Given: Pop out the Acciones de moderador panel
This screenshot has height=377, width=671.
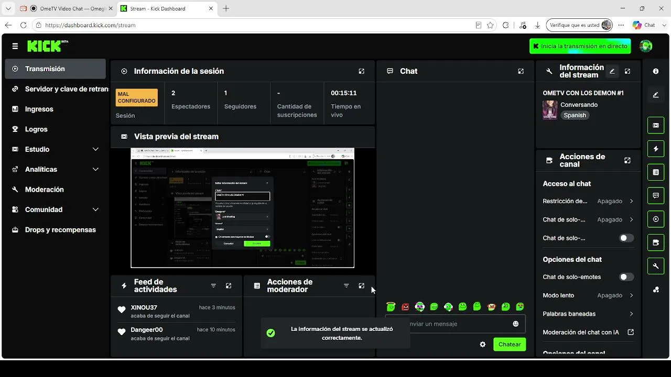Looking at the screenshot, I should [x=361, y=286].
